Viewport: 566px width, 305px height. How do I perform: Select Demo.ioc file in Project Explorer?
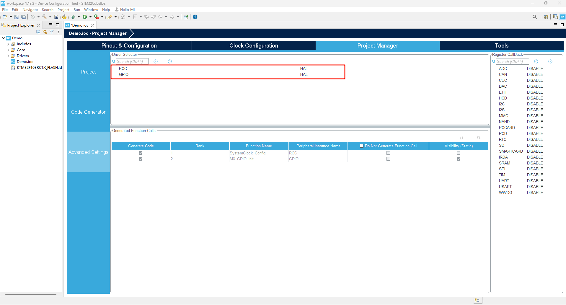25,62
